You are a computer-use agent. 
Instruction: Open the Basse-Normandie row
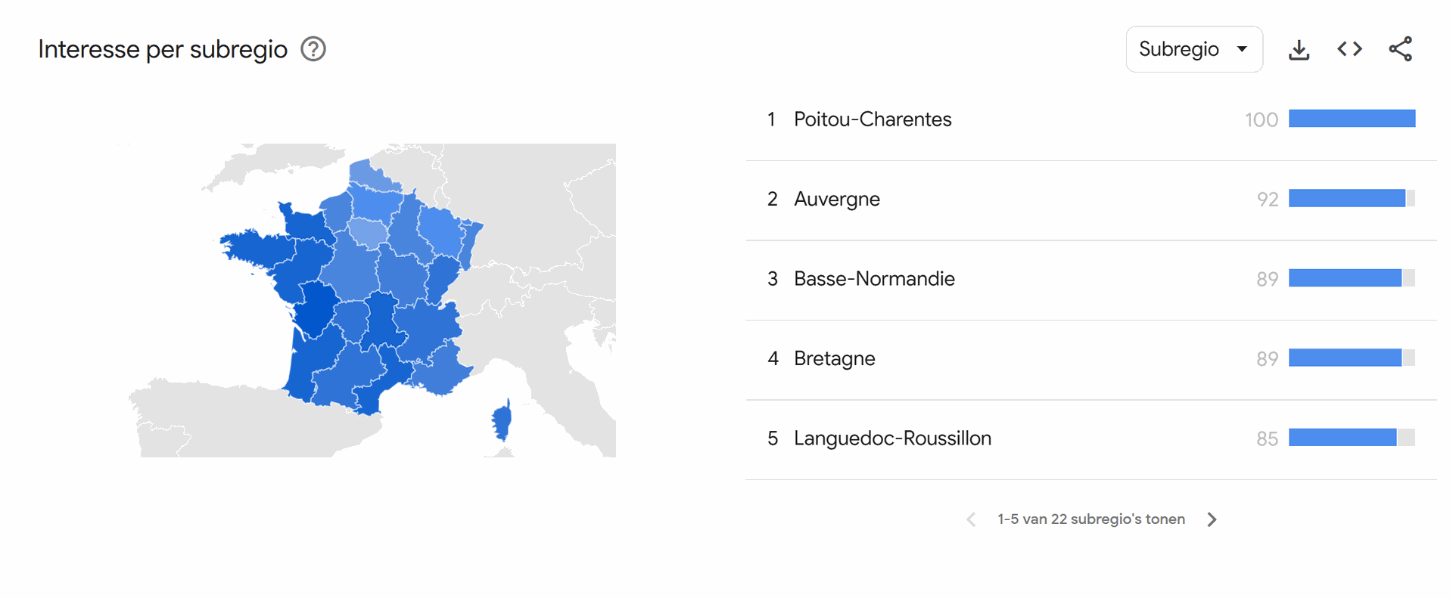coord(1091,280)
